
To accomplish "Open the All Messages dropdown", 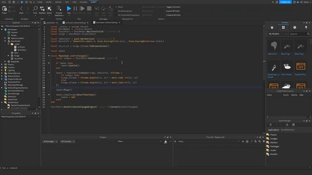I will (50, 141).
